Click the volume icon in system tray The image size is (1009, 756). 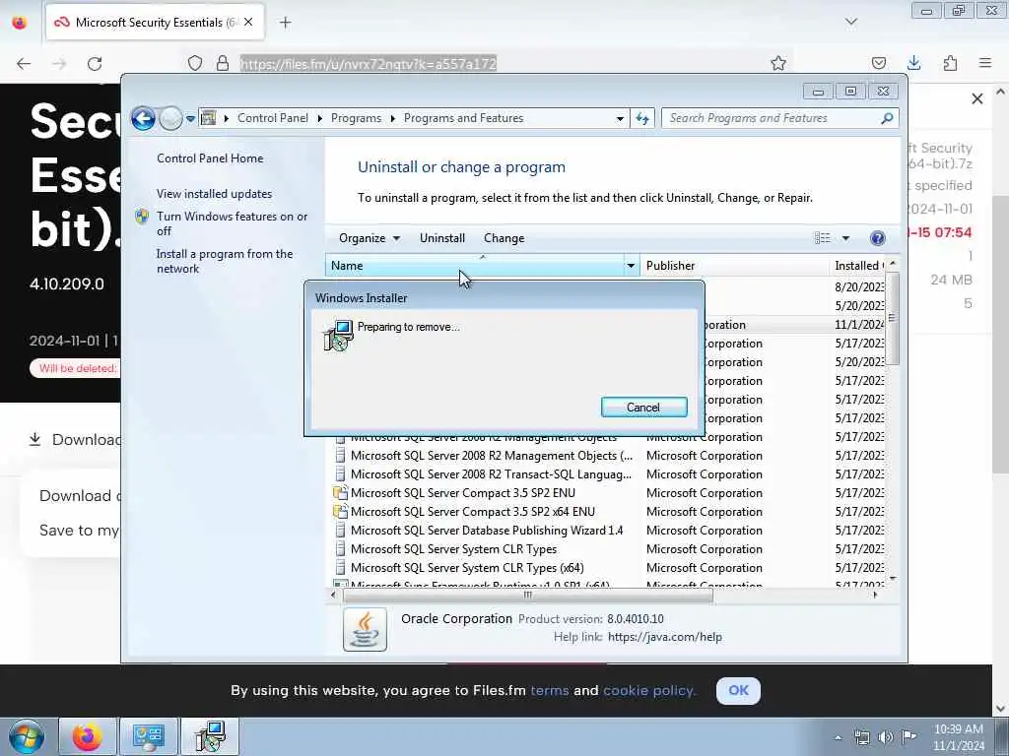coord(886,737)
